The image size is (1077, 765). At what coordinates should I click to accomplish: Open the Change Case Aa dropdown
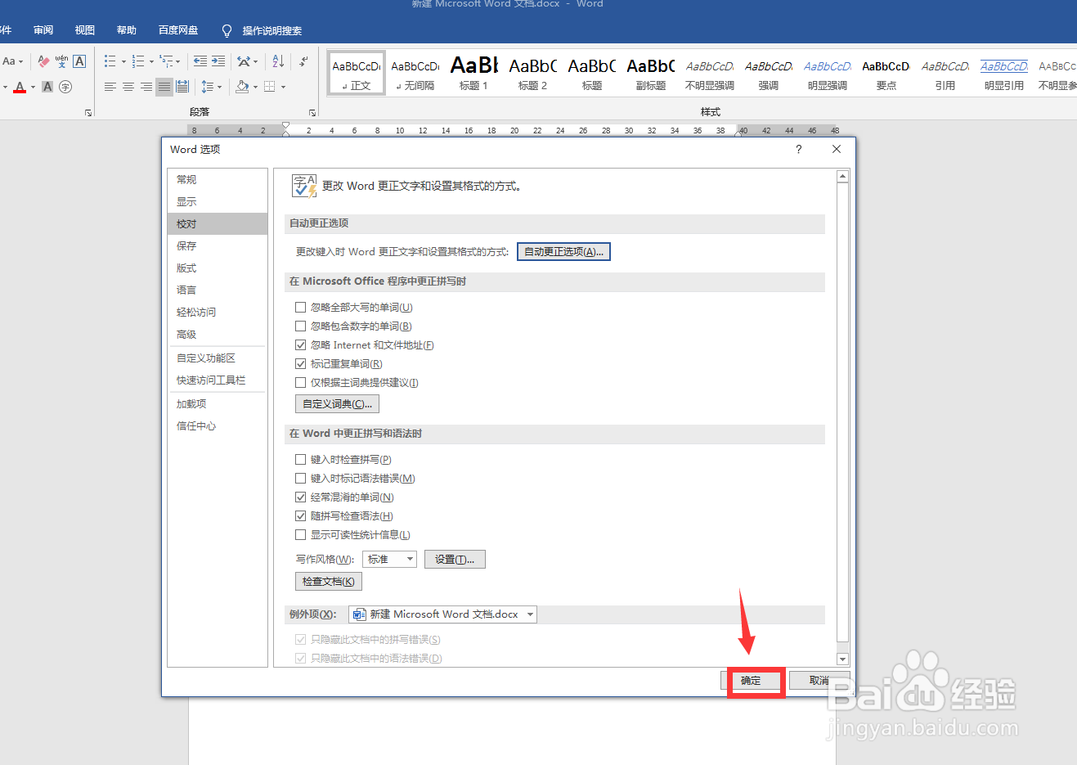click(x=12, y=61)
